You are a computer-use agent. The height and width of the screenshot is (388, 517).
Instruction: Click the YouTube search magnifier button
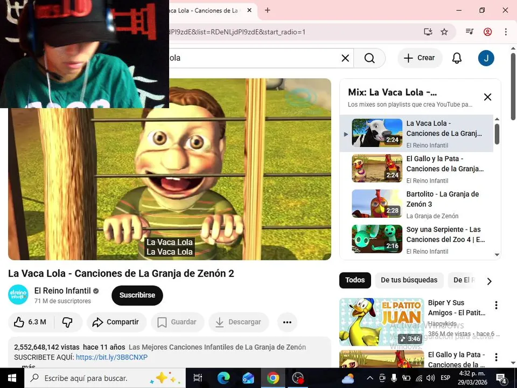(x=369, y=58)
